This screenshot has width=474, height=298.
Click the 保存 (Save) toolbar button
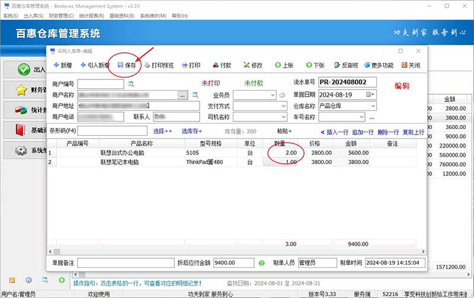tap(127, 65)
